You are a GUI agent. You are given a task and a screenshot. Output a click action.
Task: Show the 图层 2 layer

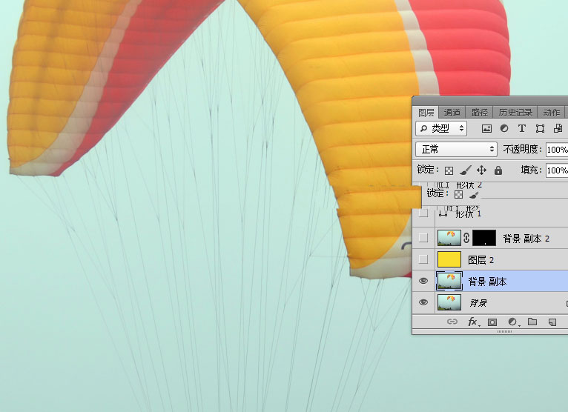[x=423, y=259]
